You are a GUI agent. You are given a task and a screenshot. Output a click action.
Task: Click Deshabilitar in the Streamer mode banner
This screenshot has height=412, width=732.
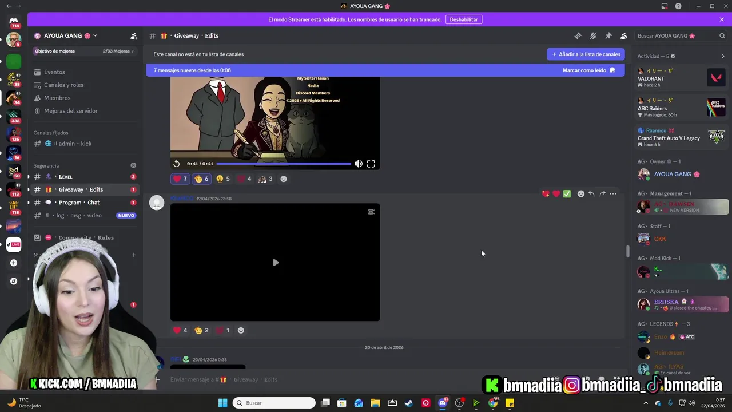[x=463, y=19]
